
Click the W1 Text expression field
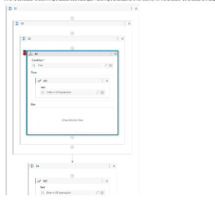[x=68, y=92]
